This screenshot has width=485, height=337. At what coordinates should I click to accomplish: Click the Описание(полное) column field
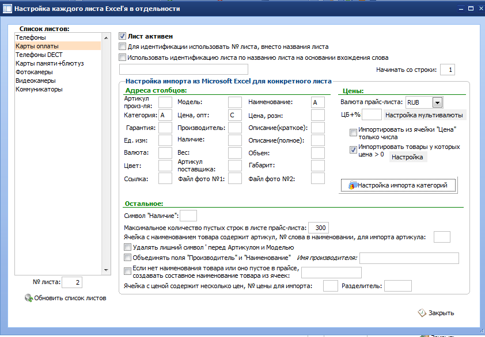pos(317,140)
